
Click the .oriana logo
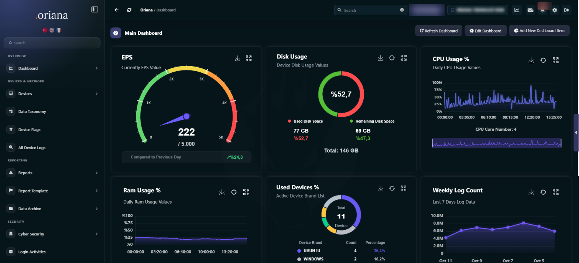point(52,16)
